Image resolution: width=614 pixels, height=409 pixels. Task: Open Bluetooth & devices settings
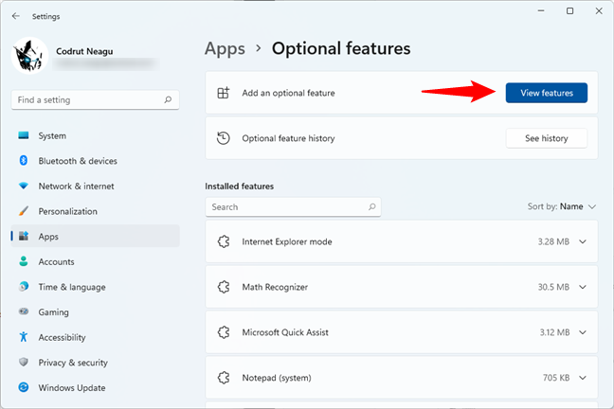[x=95, y=161]
